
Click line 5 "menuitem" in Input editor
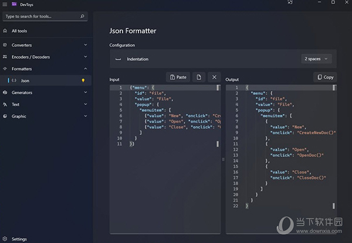click(x=152, y=110)
